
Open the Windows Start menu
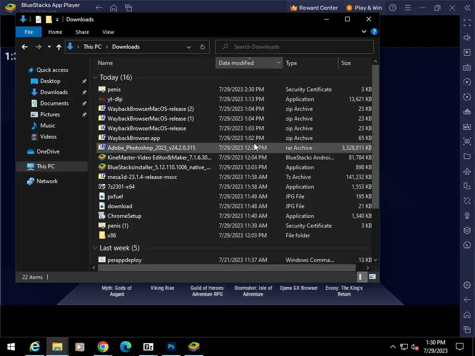click(x=11, y=347)
